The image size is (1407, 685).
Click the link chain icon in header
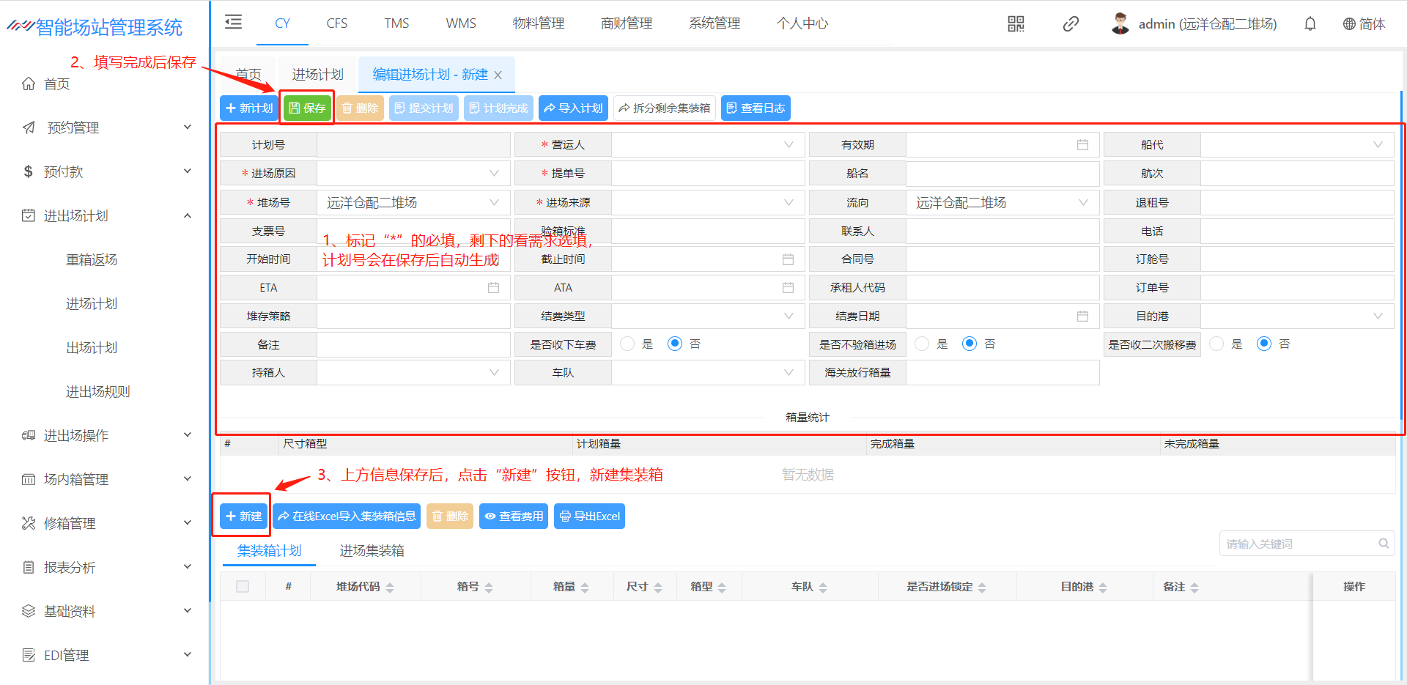pos(1071,24)
